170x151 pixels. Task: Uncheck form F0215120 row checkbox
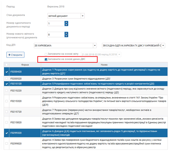(7, 84)
